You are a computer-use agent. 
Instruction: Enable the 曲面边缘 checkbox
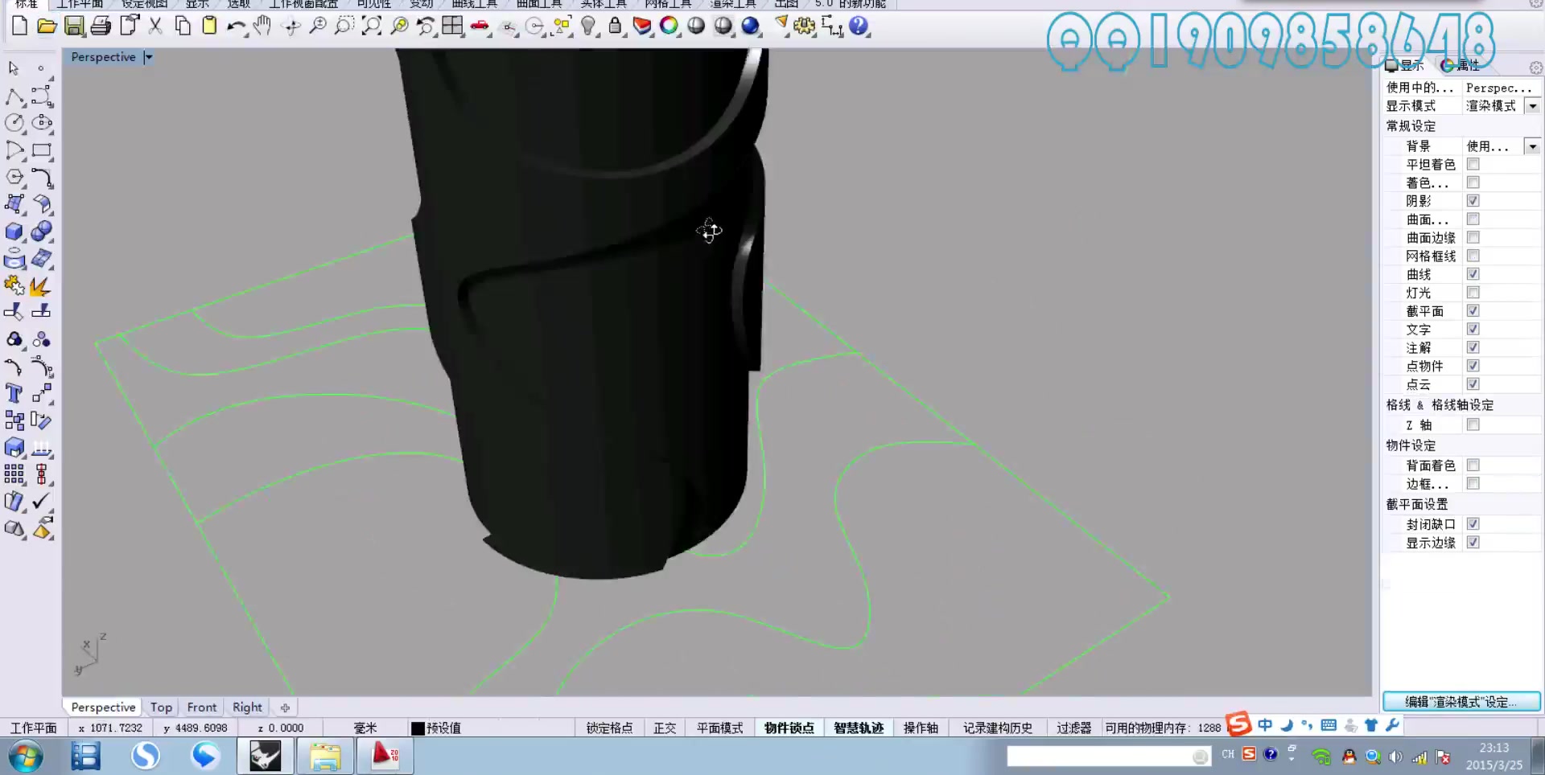click(x=1473, y=237)
